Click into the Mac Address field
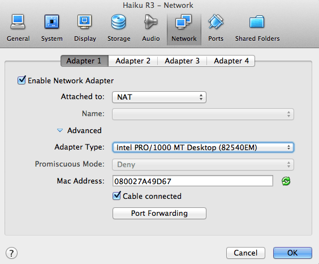The height and width of the screenshot is (264, 319). 193,181
